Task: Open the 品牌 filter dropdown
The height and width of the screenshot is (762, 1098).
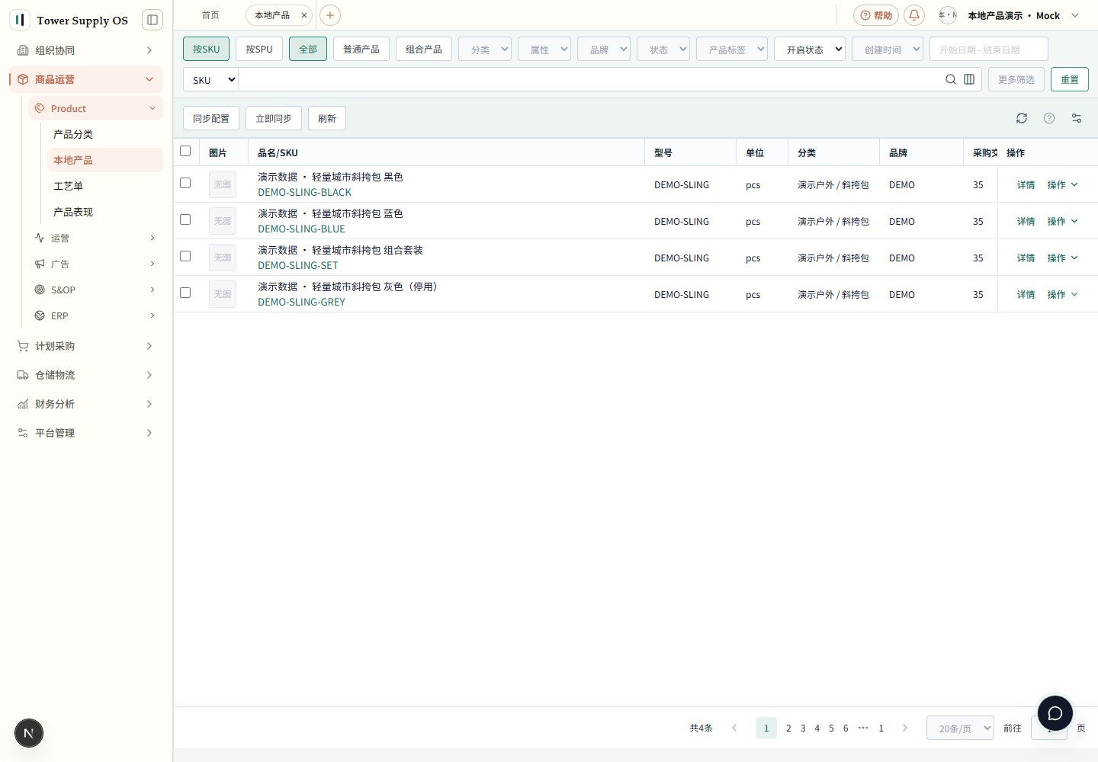Action: point(604,49)
